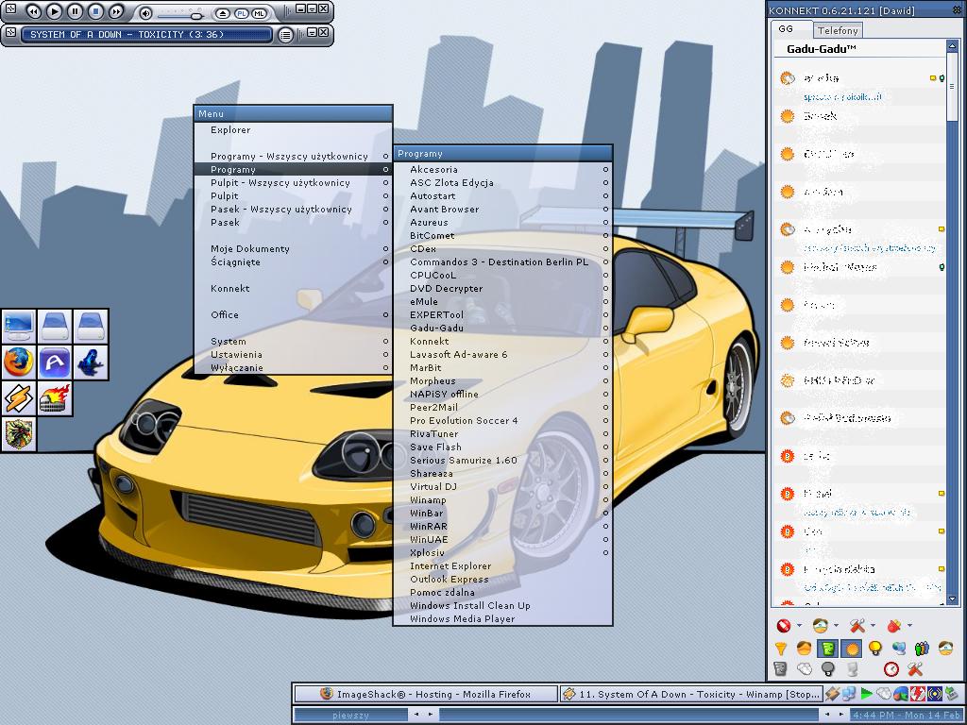Screen dimensions: 967x725
Task: Open dropdown beside hammer-and-wrench tools icon
Action: 873,626
